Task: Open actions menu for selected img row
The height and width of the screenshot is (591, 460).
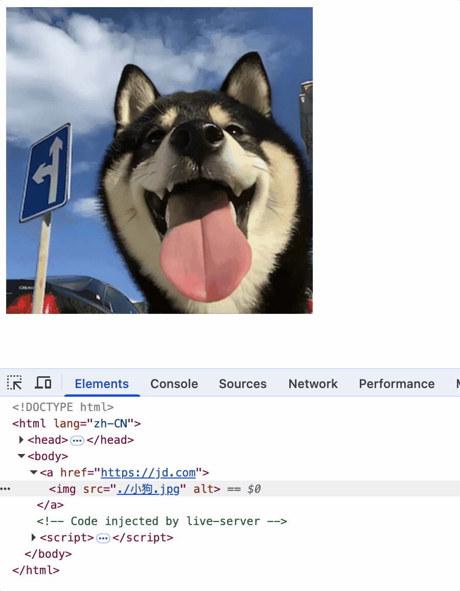Action: tap(5, 489)
